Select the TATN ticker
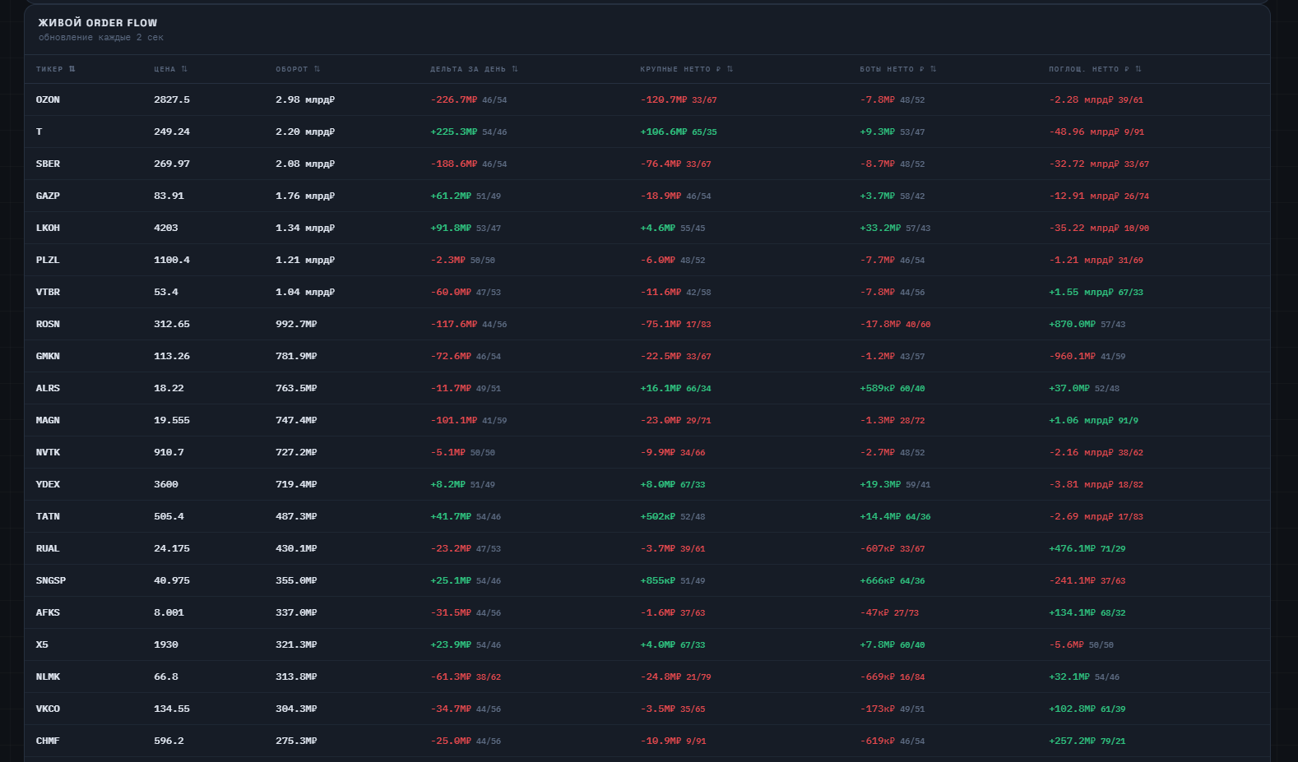The image size is (1298, 762). [x=48, y=516]
